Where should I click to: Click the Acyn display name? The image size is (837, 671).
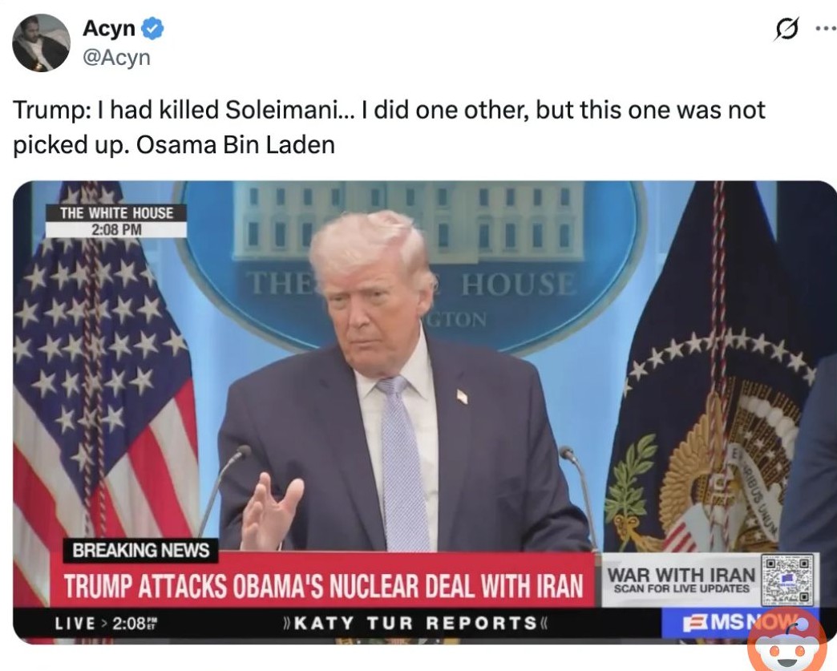click(109, 28)
